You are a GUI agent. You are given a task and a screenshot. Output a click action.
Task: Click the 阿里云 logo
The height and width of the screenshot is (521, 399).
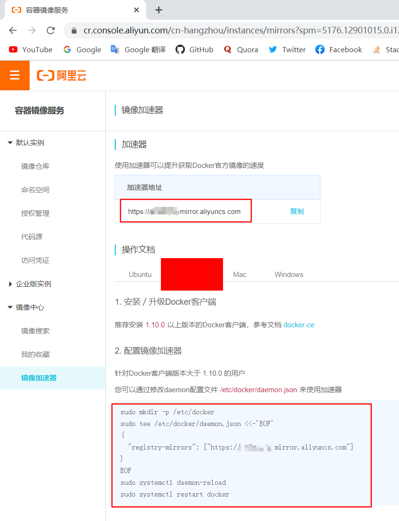click(x=62, y=75)
